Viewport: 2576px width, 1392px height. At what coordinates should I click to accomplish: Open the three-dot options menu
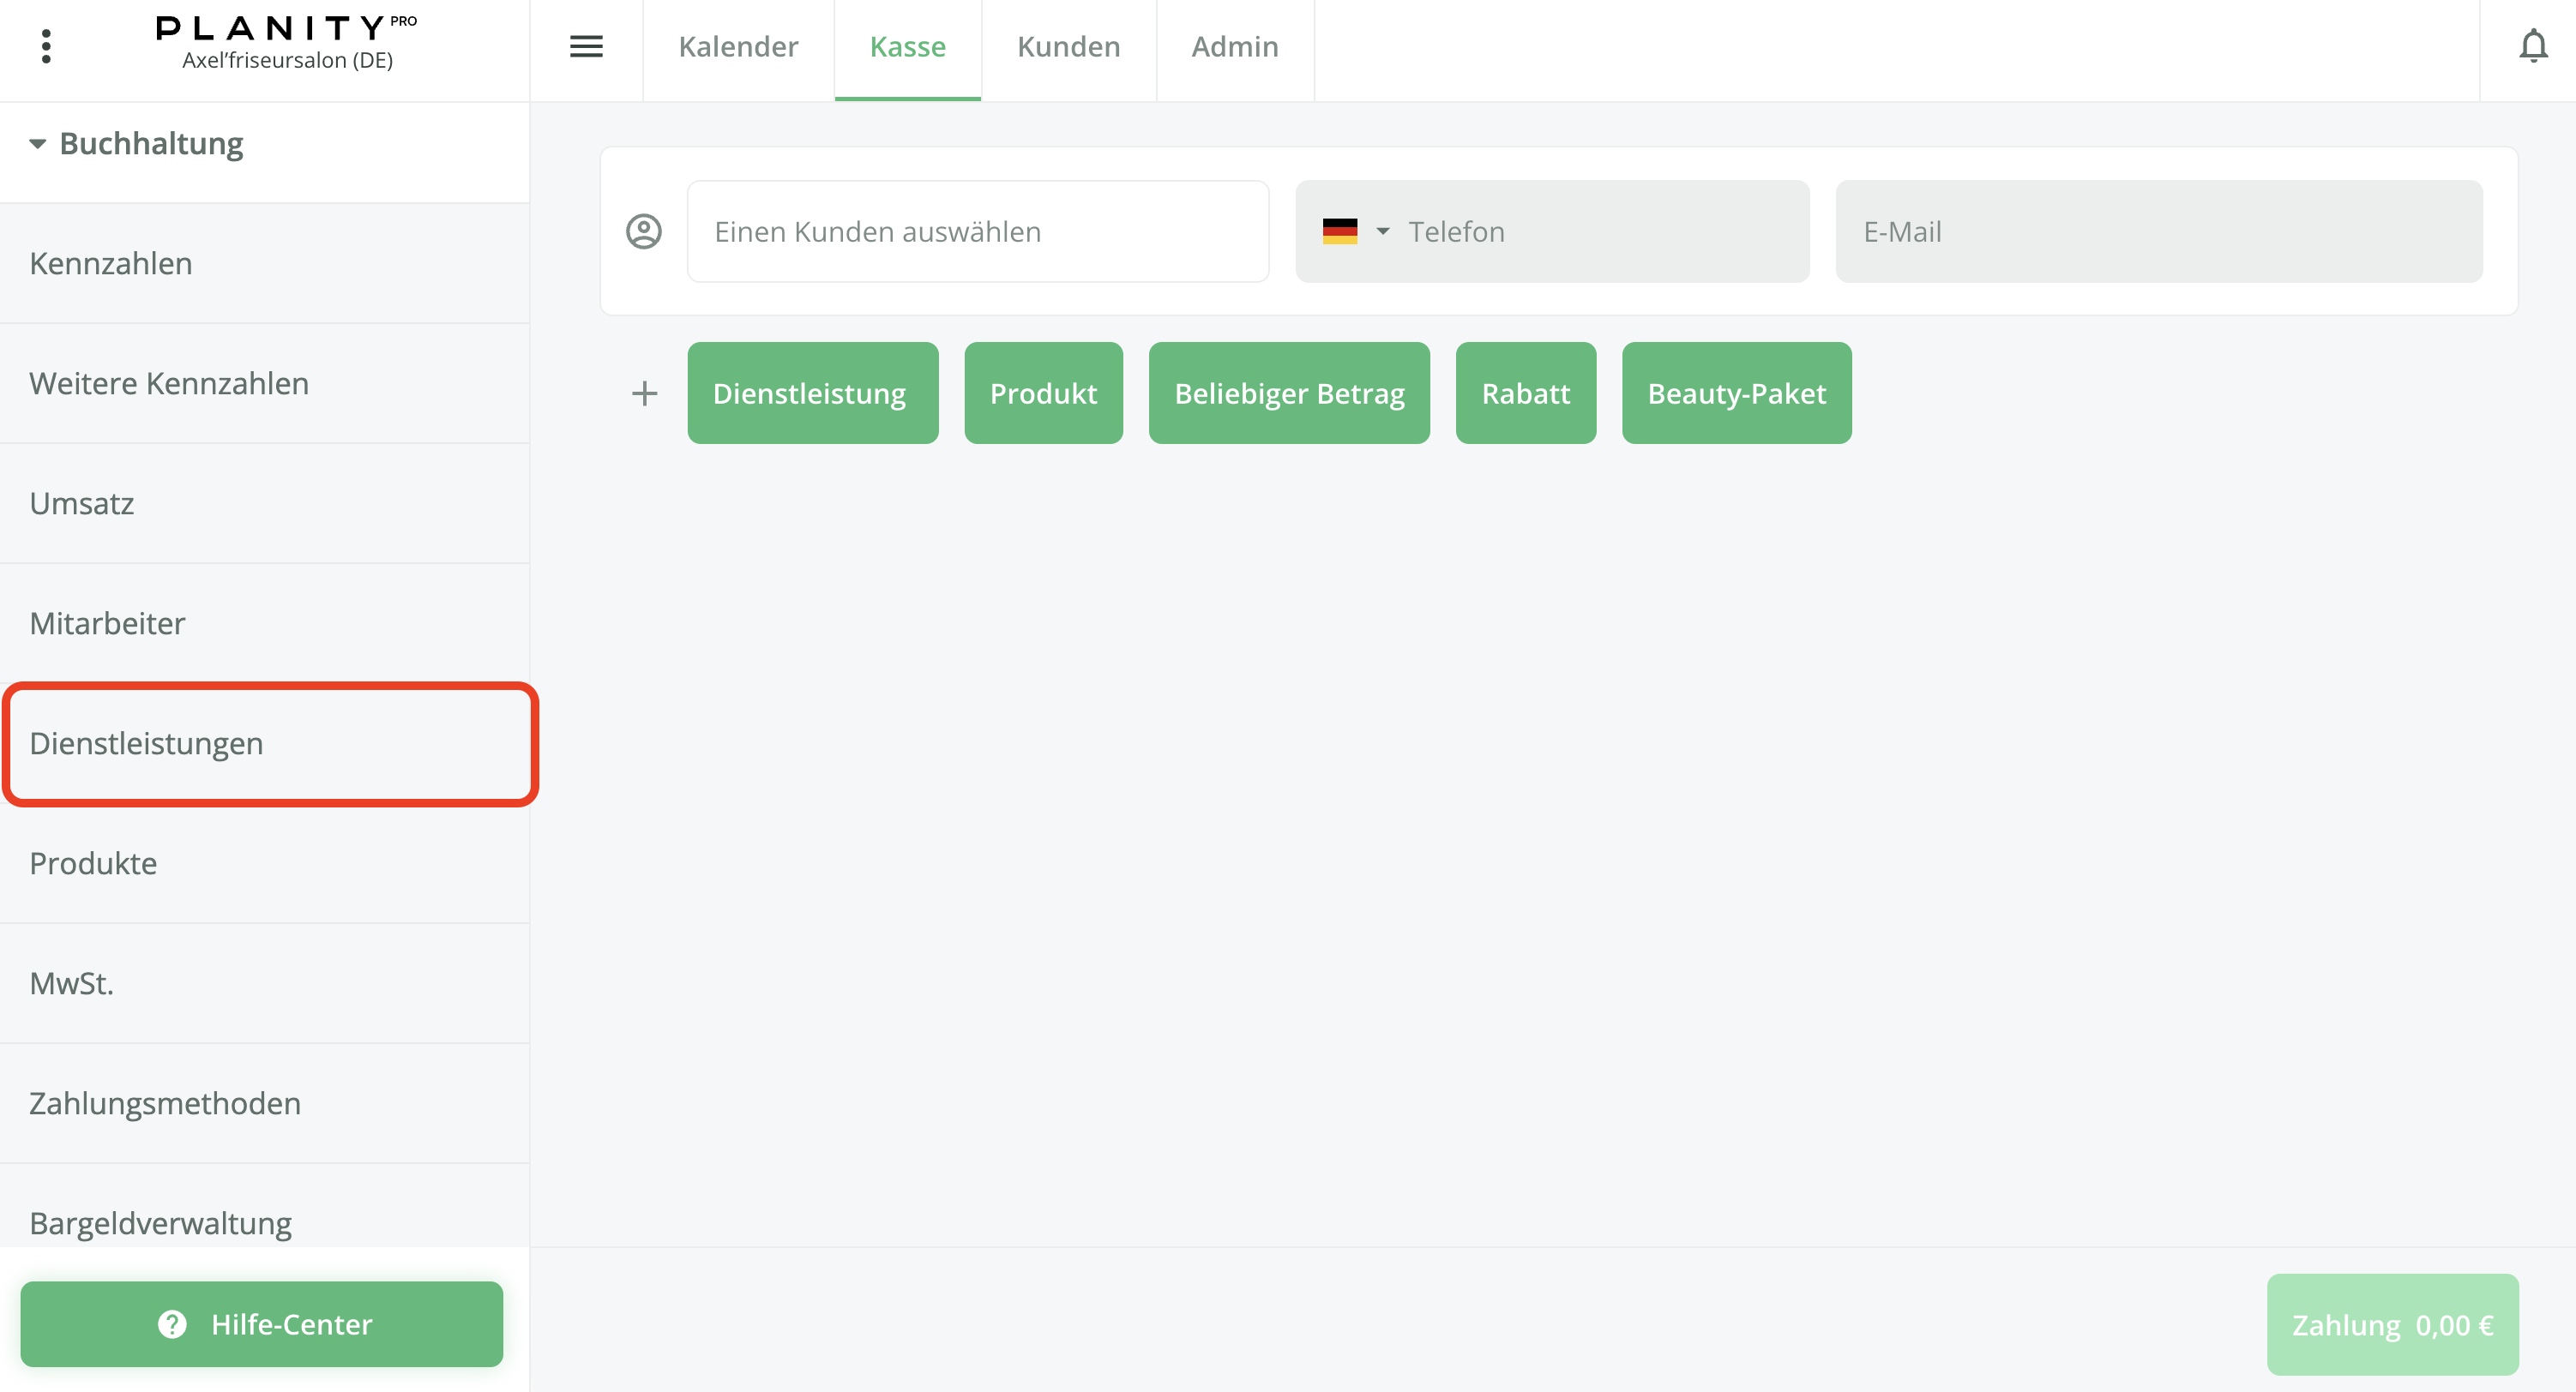point(46,46)
